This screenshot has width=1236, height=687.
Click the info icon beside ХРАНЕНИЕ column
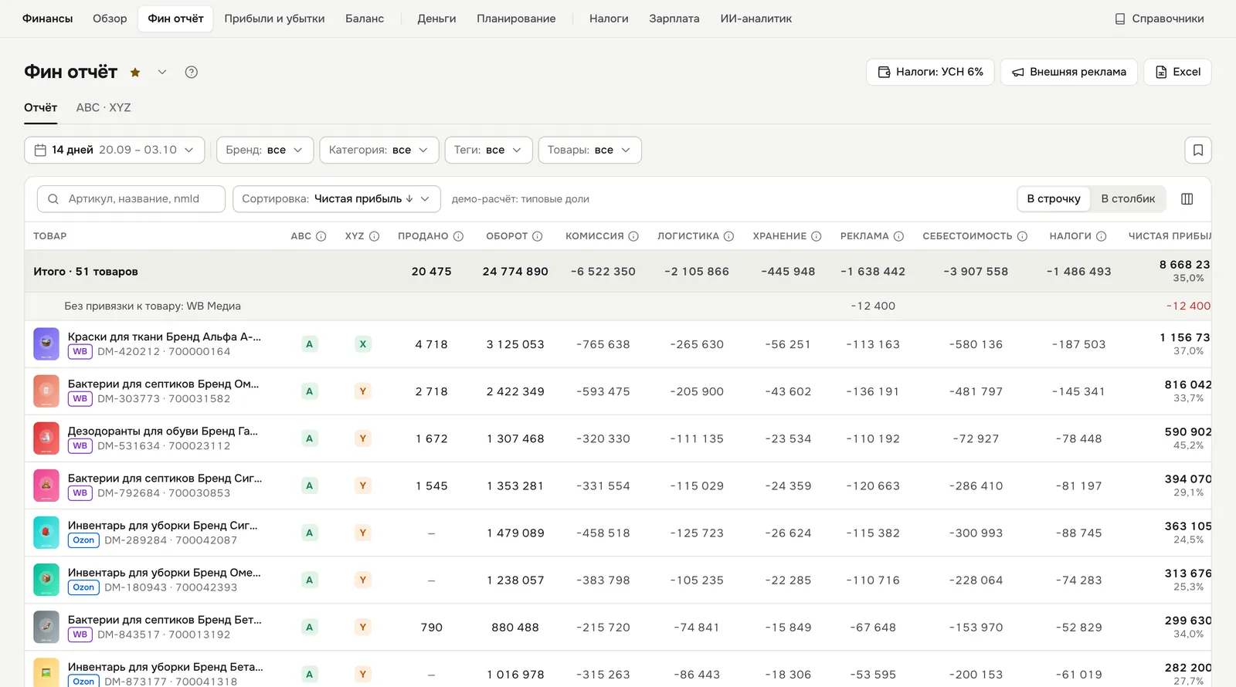click(x=816, y=236)
